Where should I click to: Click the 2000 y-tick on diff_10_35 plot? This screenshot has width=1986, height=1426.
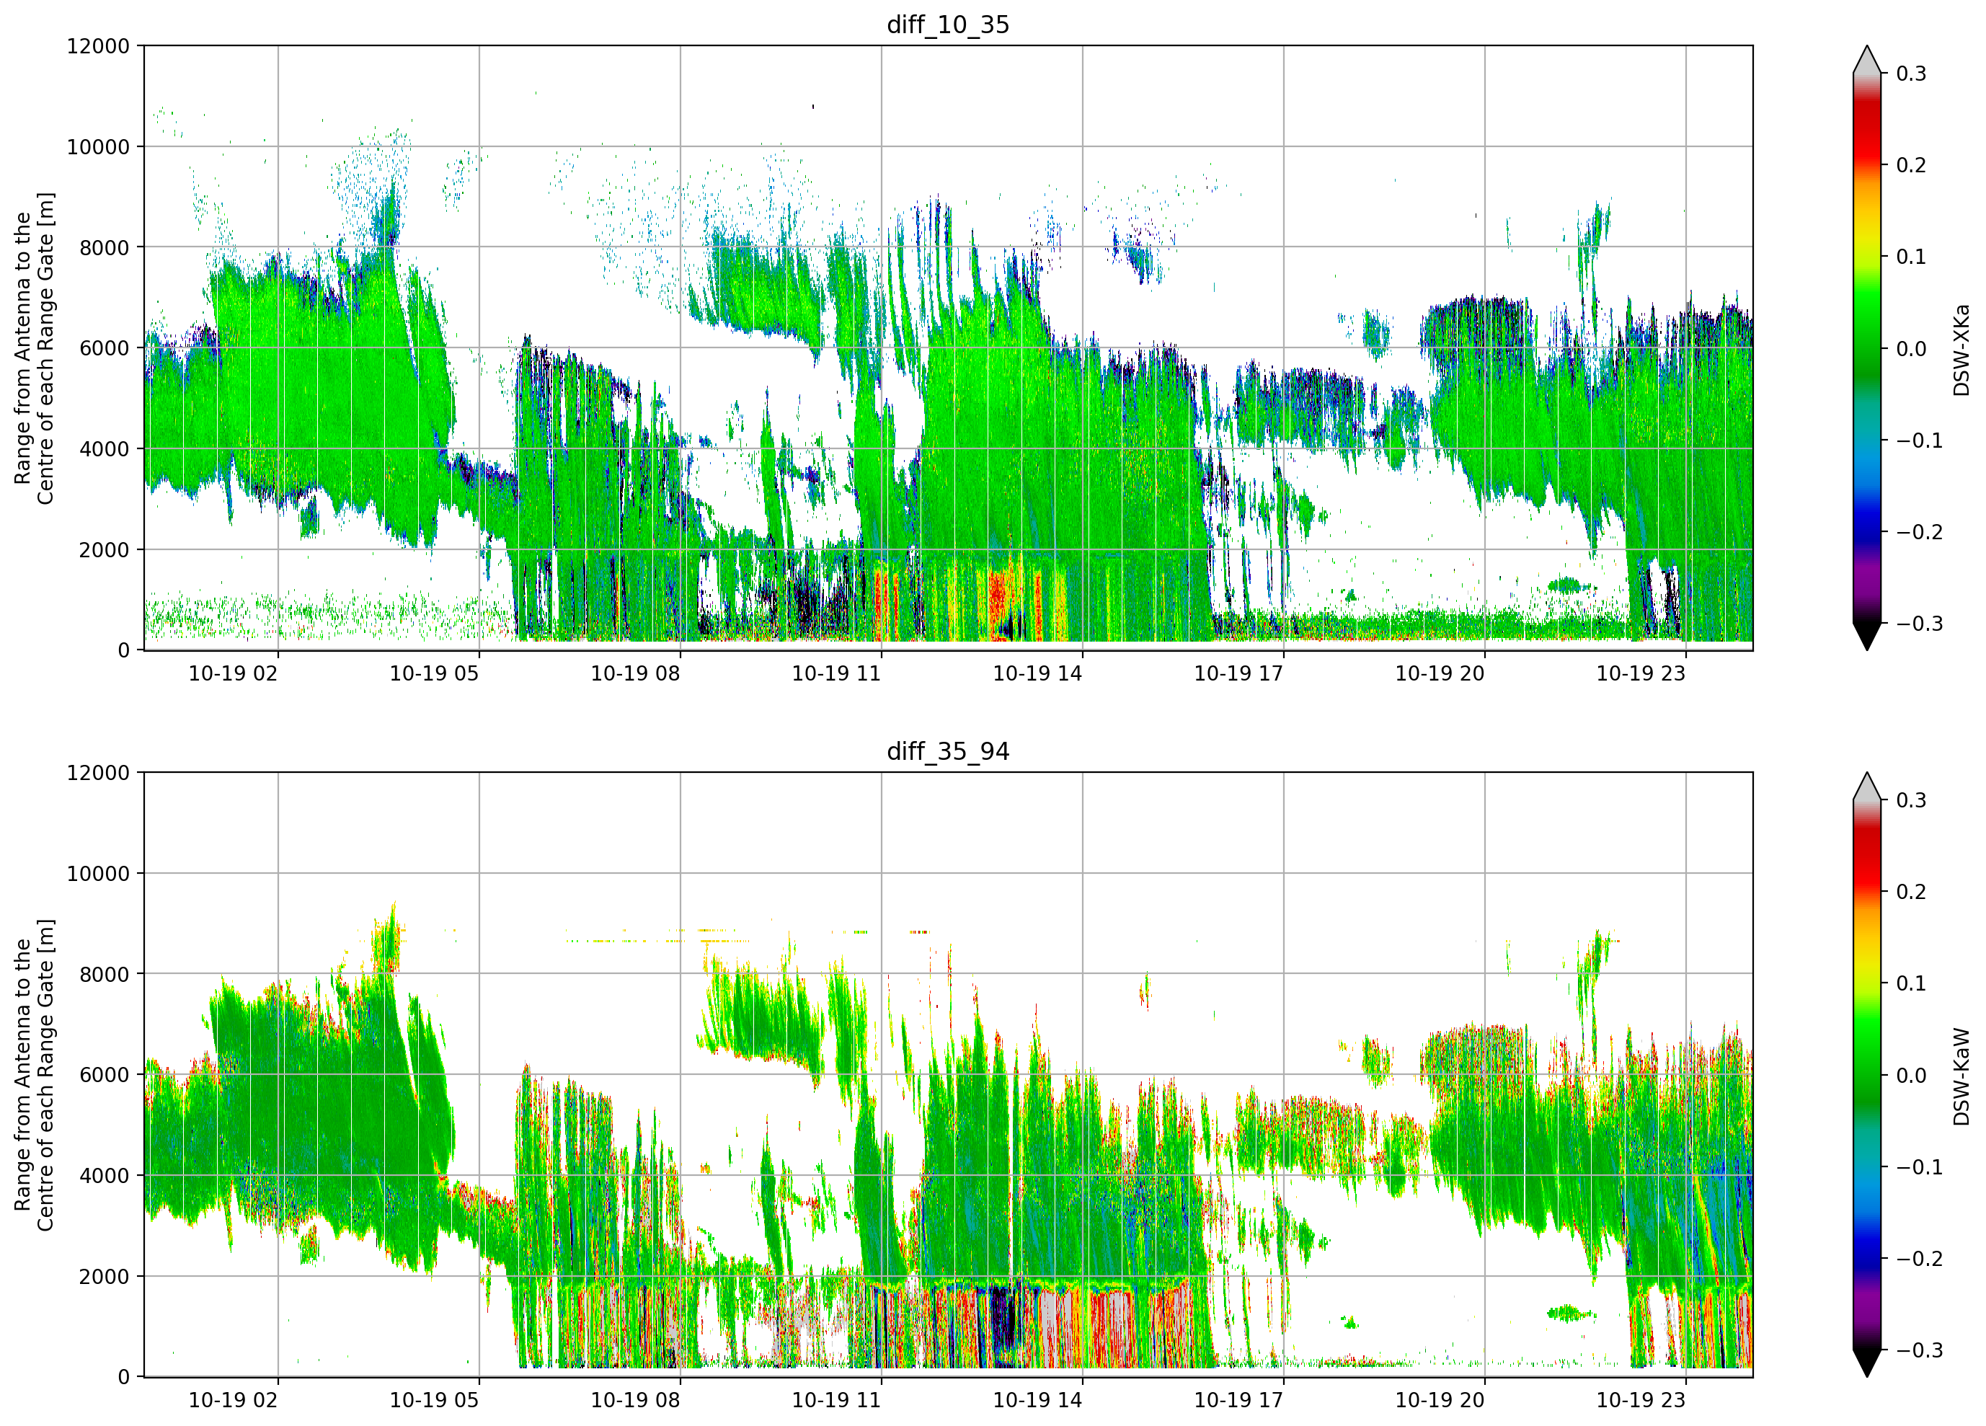tap(105, 549)
